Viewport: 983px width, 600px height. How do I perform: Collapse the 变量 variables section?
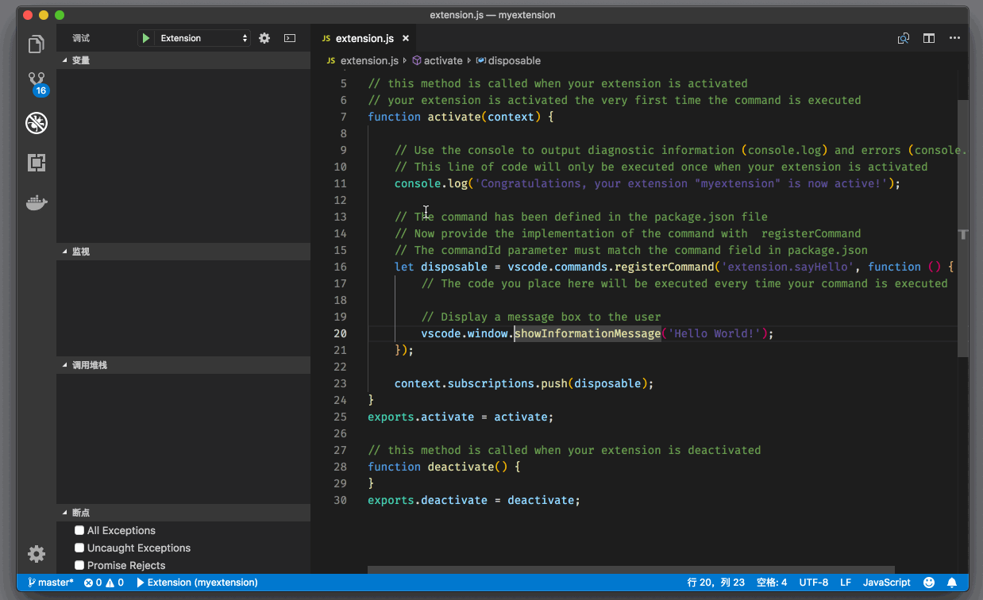point(81,60)
